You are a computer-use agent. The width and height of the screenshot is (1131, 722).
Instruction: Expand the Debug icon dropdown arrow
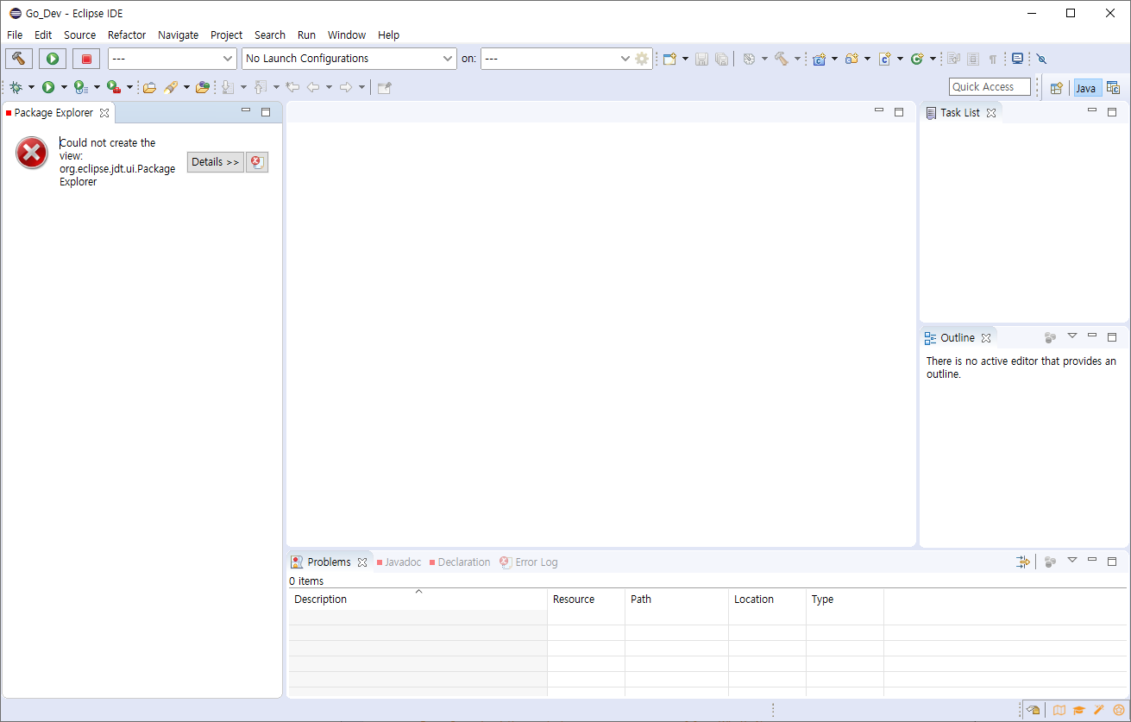coord(32,87)
